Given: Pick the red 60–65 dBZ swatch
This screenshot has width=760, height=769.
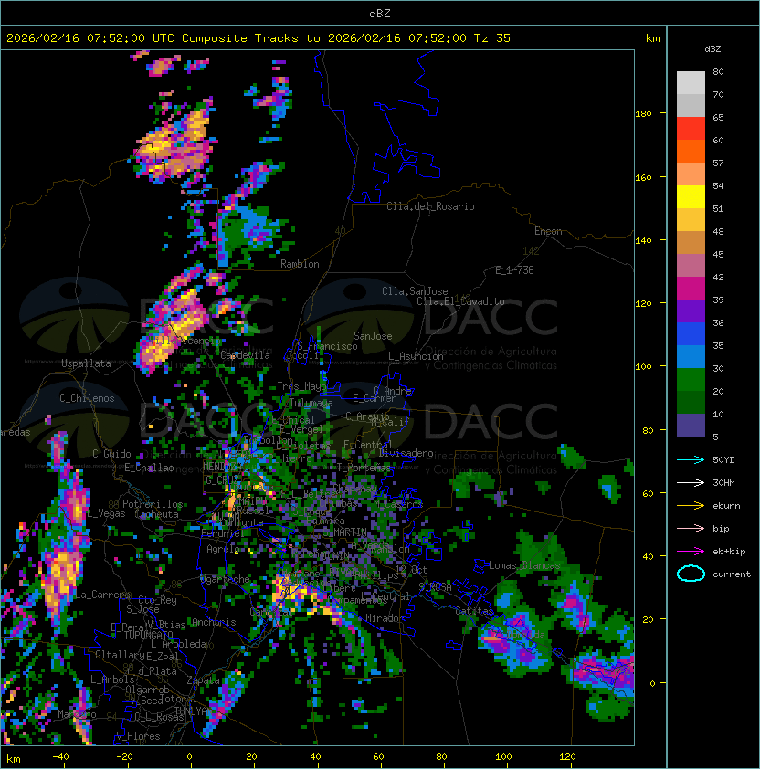Looking at the screenshot, I should pyautogui.click(x=691, y=129).
